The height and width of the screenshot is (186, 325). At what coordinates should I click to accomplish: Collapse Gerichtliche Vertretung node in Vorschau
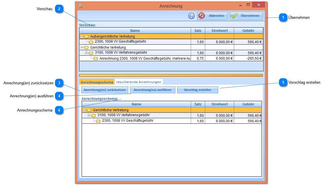[82, 48]
